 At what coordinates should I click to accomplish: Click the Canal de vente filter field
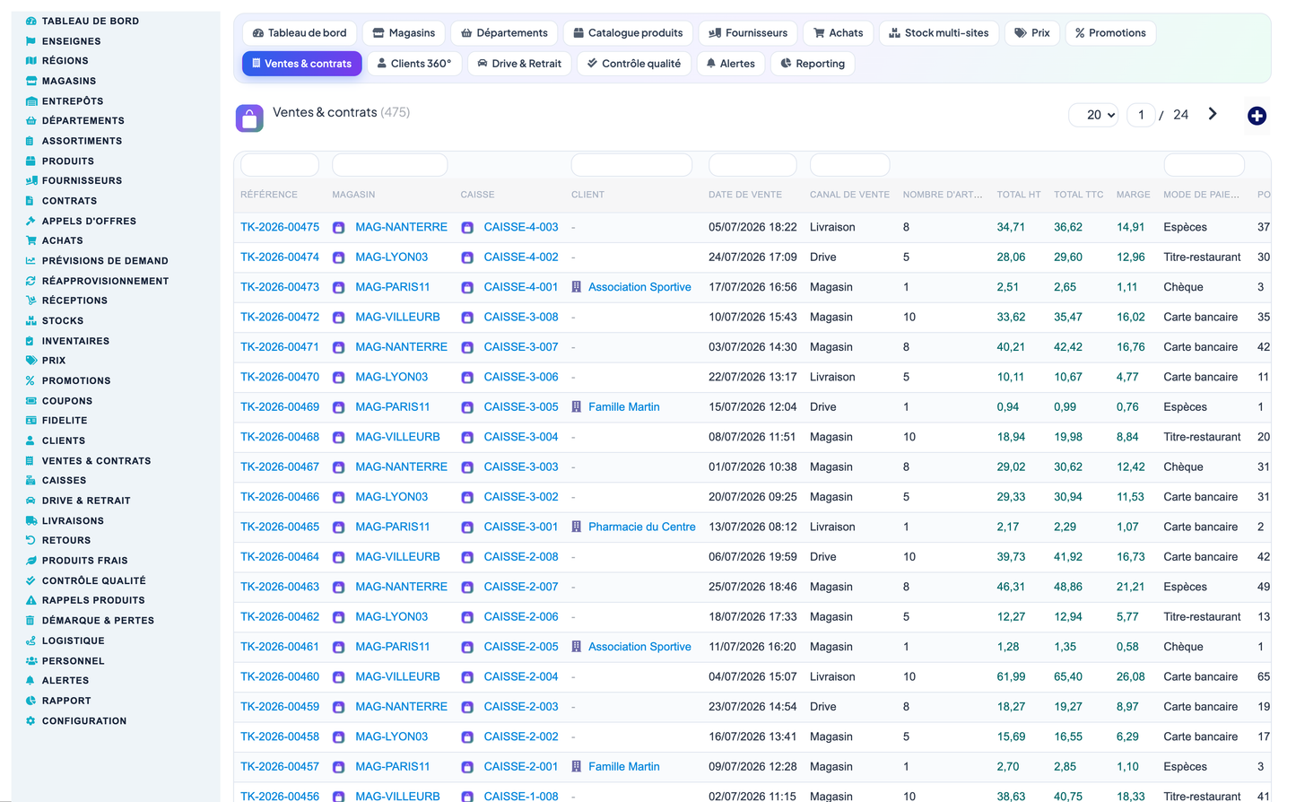point(849,165)
